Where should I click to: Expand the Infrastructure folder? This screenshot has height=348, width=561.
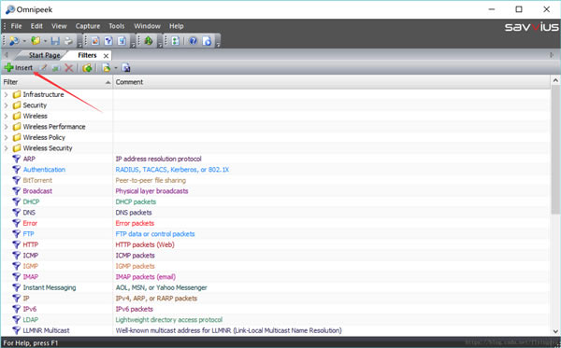point(7,94)
